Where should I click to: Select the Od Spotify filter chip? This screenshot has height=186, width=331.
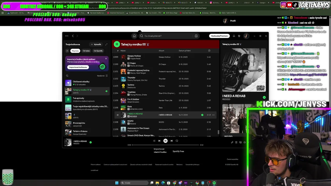[x=98, y=51]
